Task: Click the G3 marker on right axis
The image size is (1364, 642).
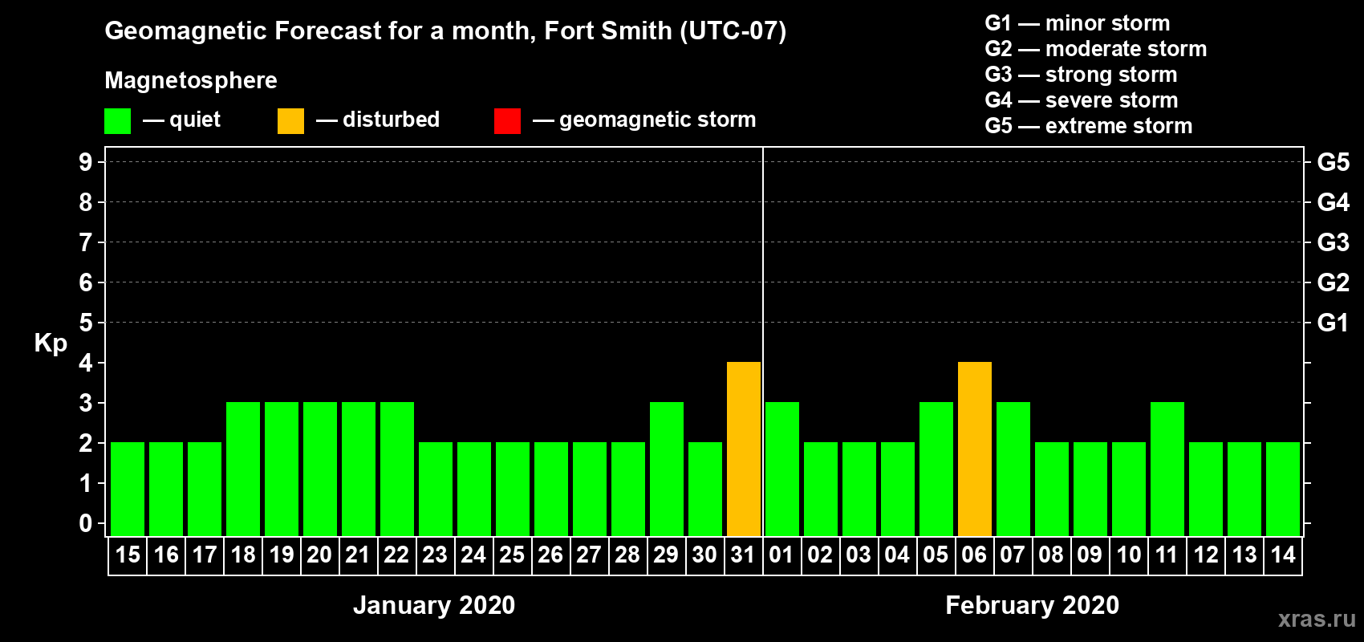Action: (1333, 242)
